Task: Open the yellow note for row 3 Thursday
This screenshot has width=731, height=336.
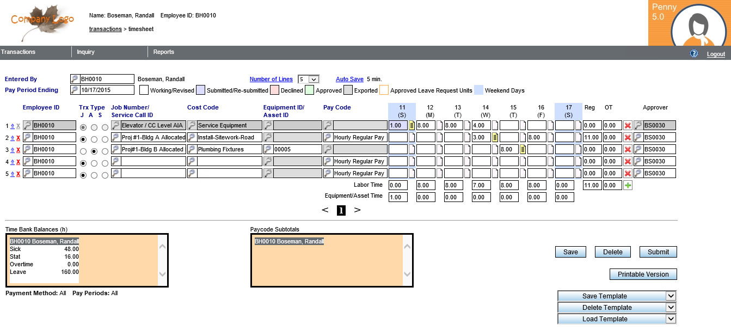Action: pyautogui.click(x=523, y=150)
